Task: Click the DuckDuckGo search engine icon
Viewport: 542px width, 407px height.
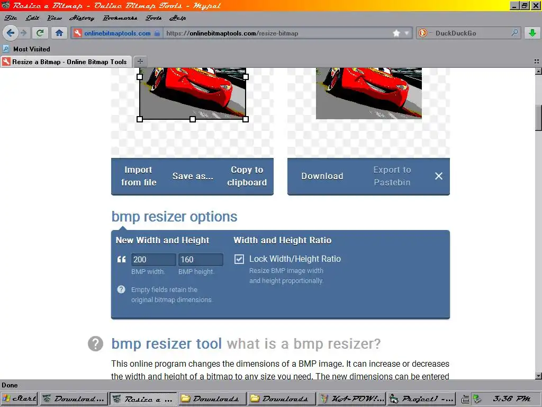Action: pos(423,33)
